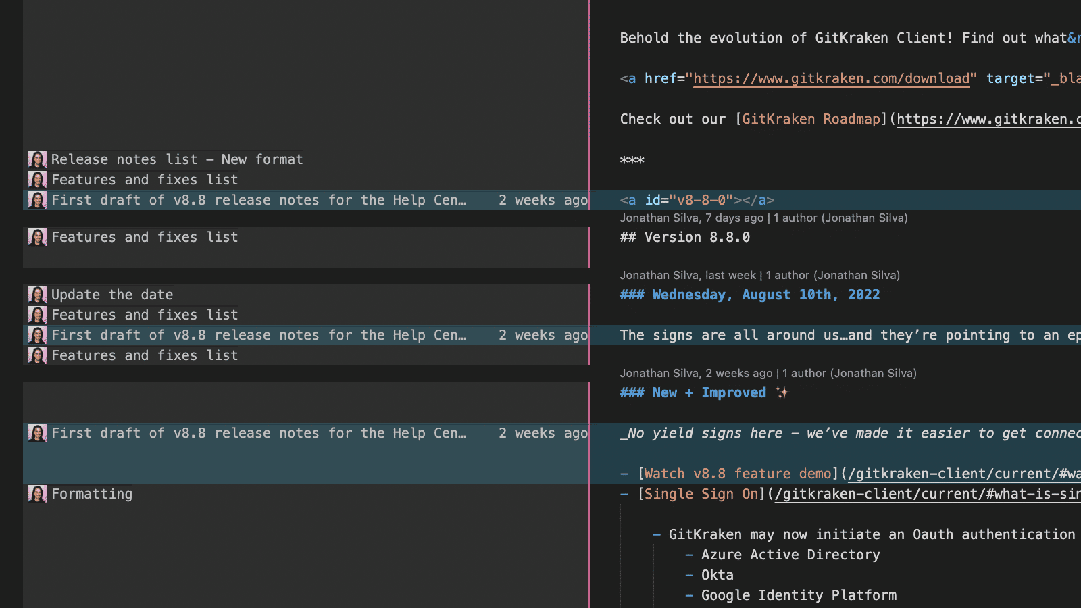Place cursor on the "### New + Improved" heading
The image size is (1081, 608).
[x=704, y=392]
